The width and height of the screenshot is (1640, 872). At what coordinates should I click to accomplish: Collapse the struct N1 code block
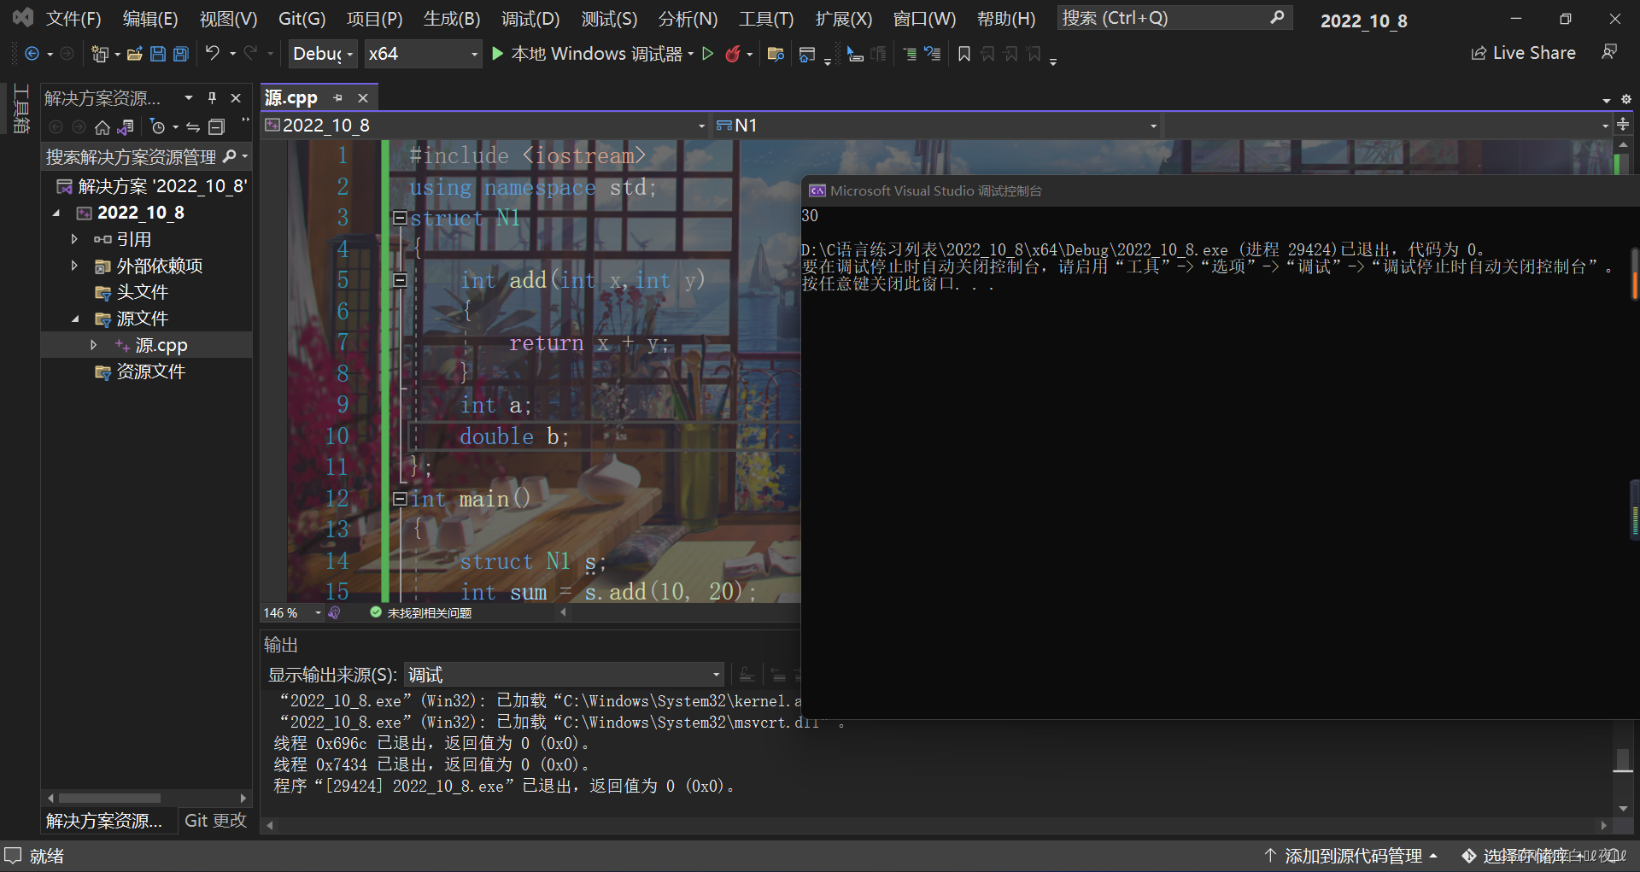(x=399, y=218)
